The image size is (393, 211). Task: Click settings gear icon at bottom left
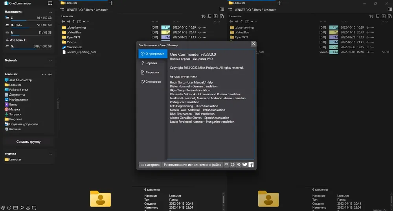[x=3, y=208]
